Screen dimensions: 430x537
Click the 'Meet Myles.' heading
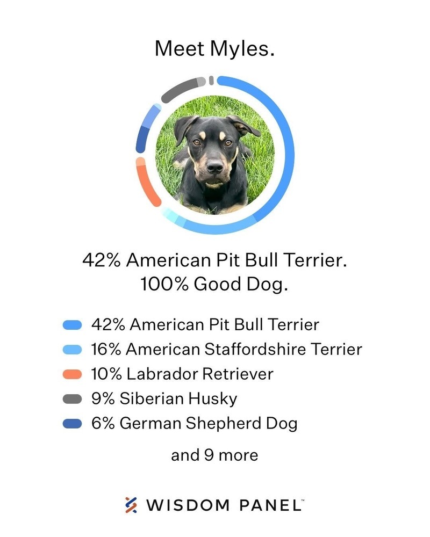(214, 49)
